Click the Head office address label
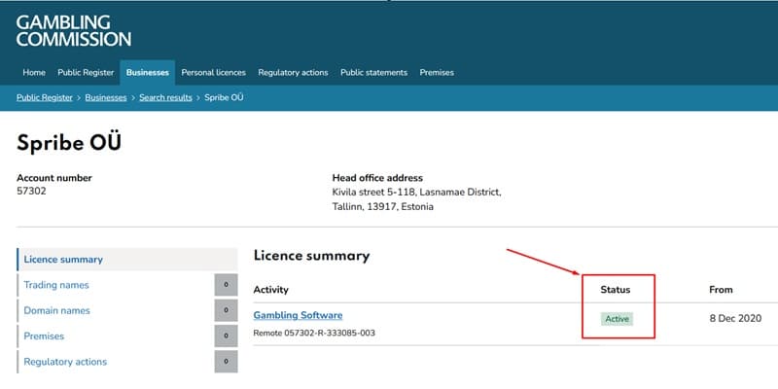This screenshot has width=778, height=389. [377, 178]
